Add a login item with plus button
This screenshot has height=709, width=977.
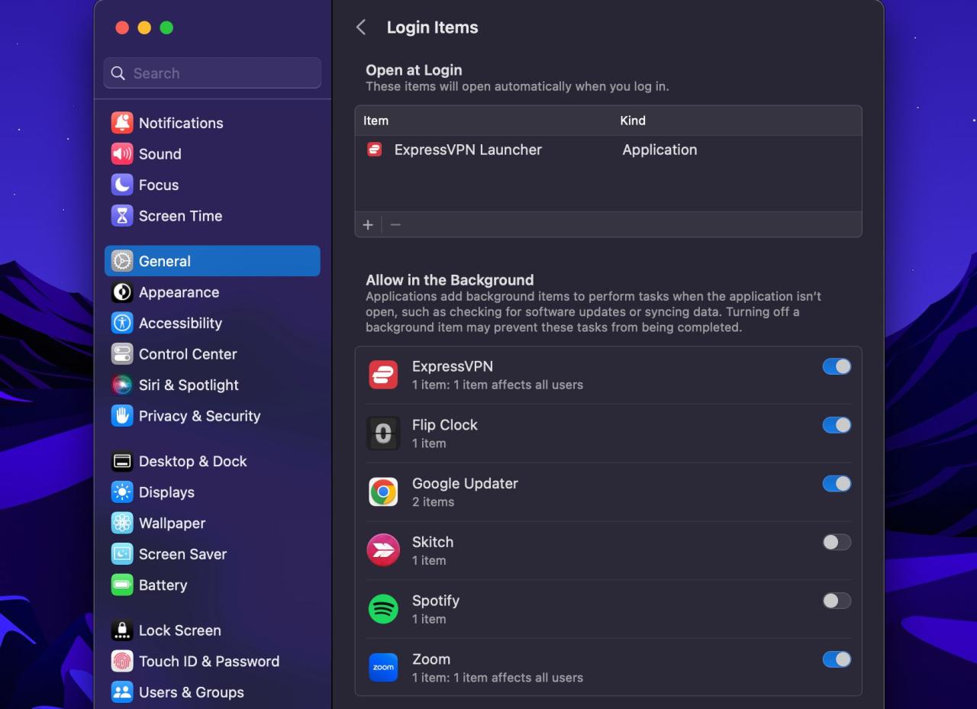tap(368, 224)
